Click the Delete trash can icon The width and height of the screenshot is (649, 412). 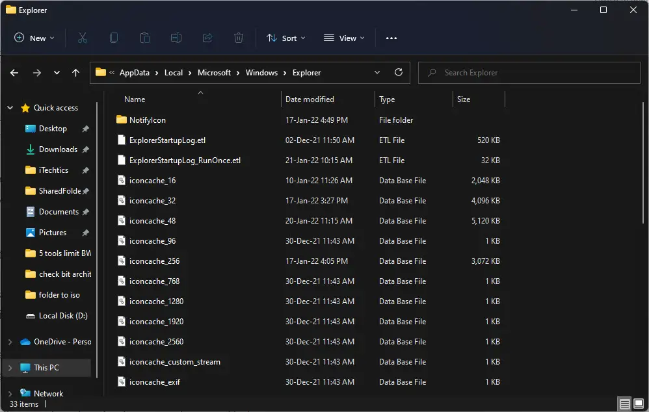239,38
